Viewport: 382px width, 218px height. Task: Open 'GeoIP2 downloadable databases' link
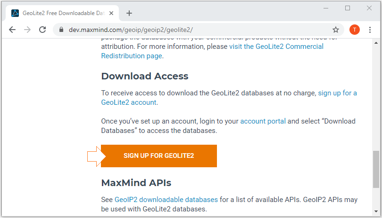(166, 200)
